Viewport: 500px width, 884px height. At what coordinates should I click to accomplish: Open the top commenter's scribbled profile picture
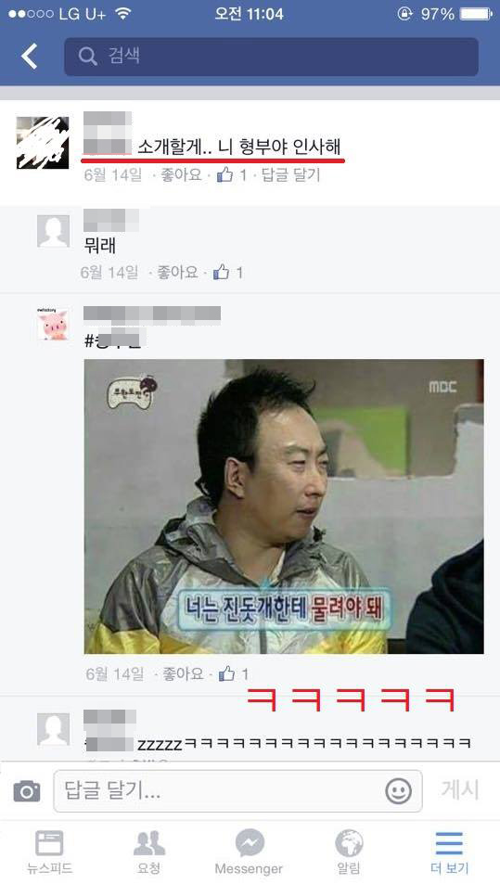(43, 143)
